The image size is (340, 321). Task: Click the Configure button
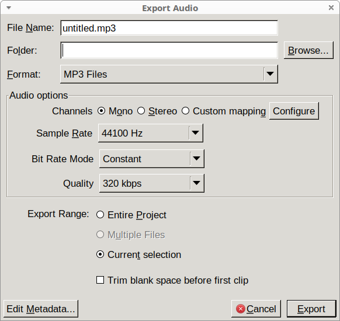click(294, 111)
